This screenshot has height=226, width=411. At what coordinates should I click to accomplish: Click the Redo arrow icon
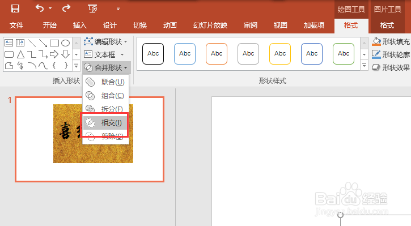tap(66, 8)
